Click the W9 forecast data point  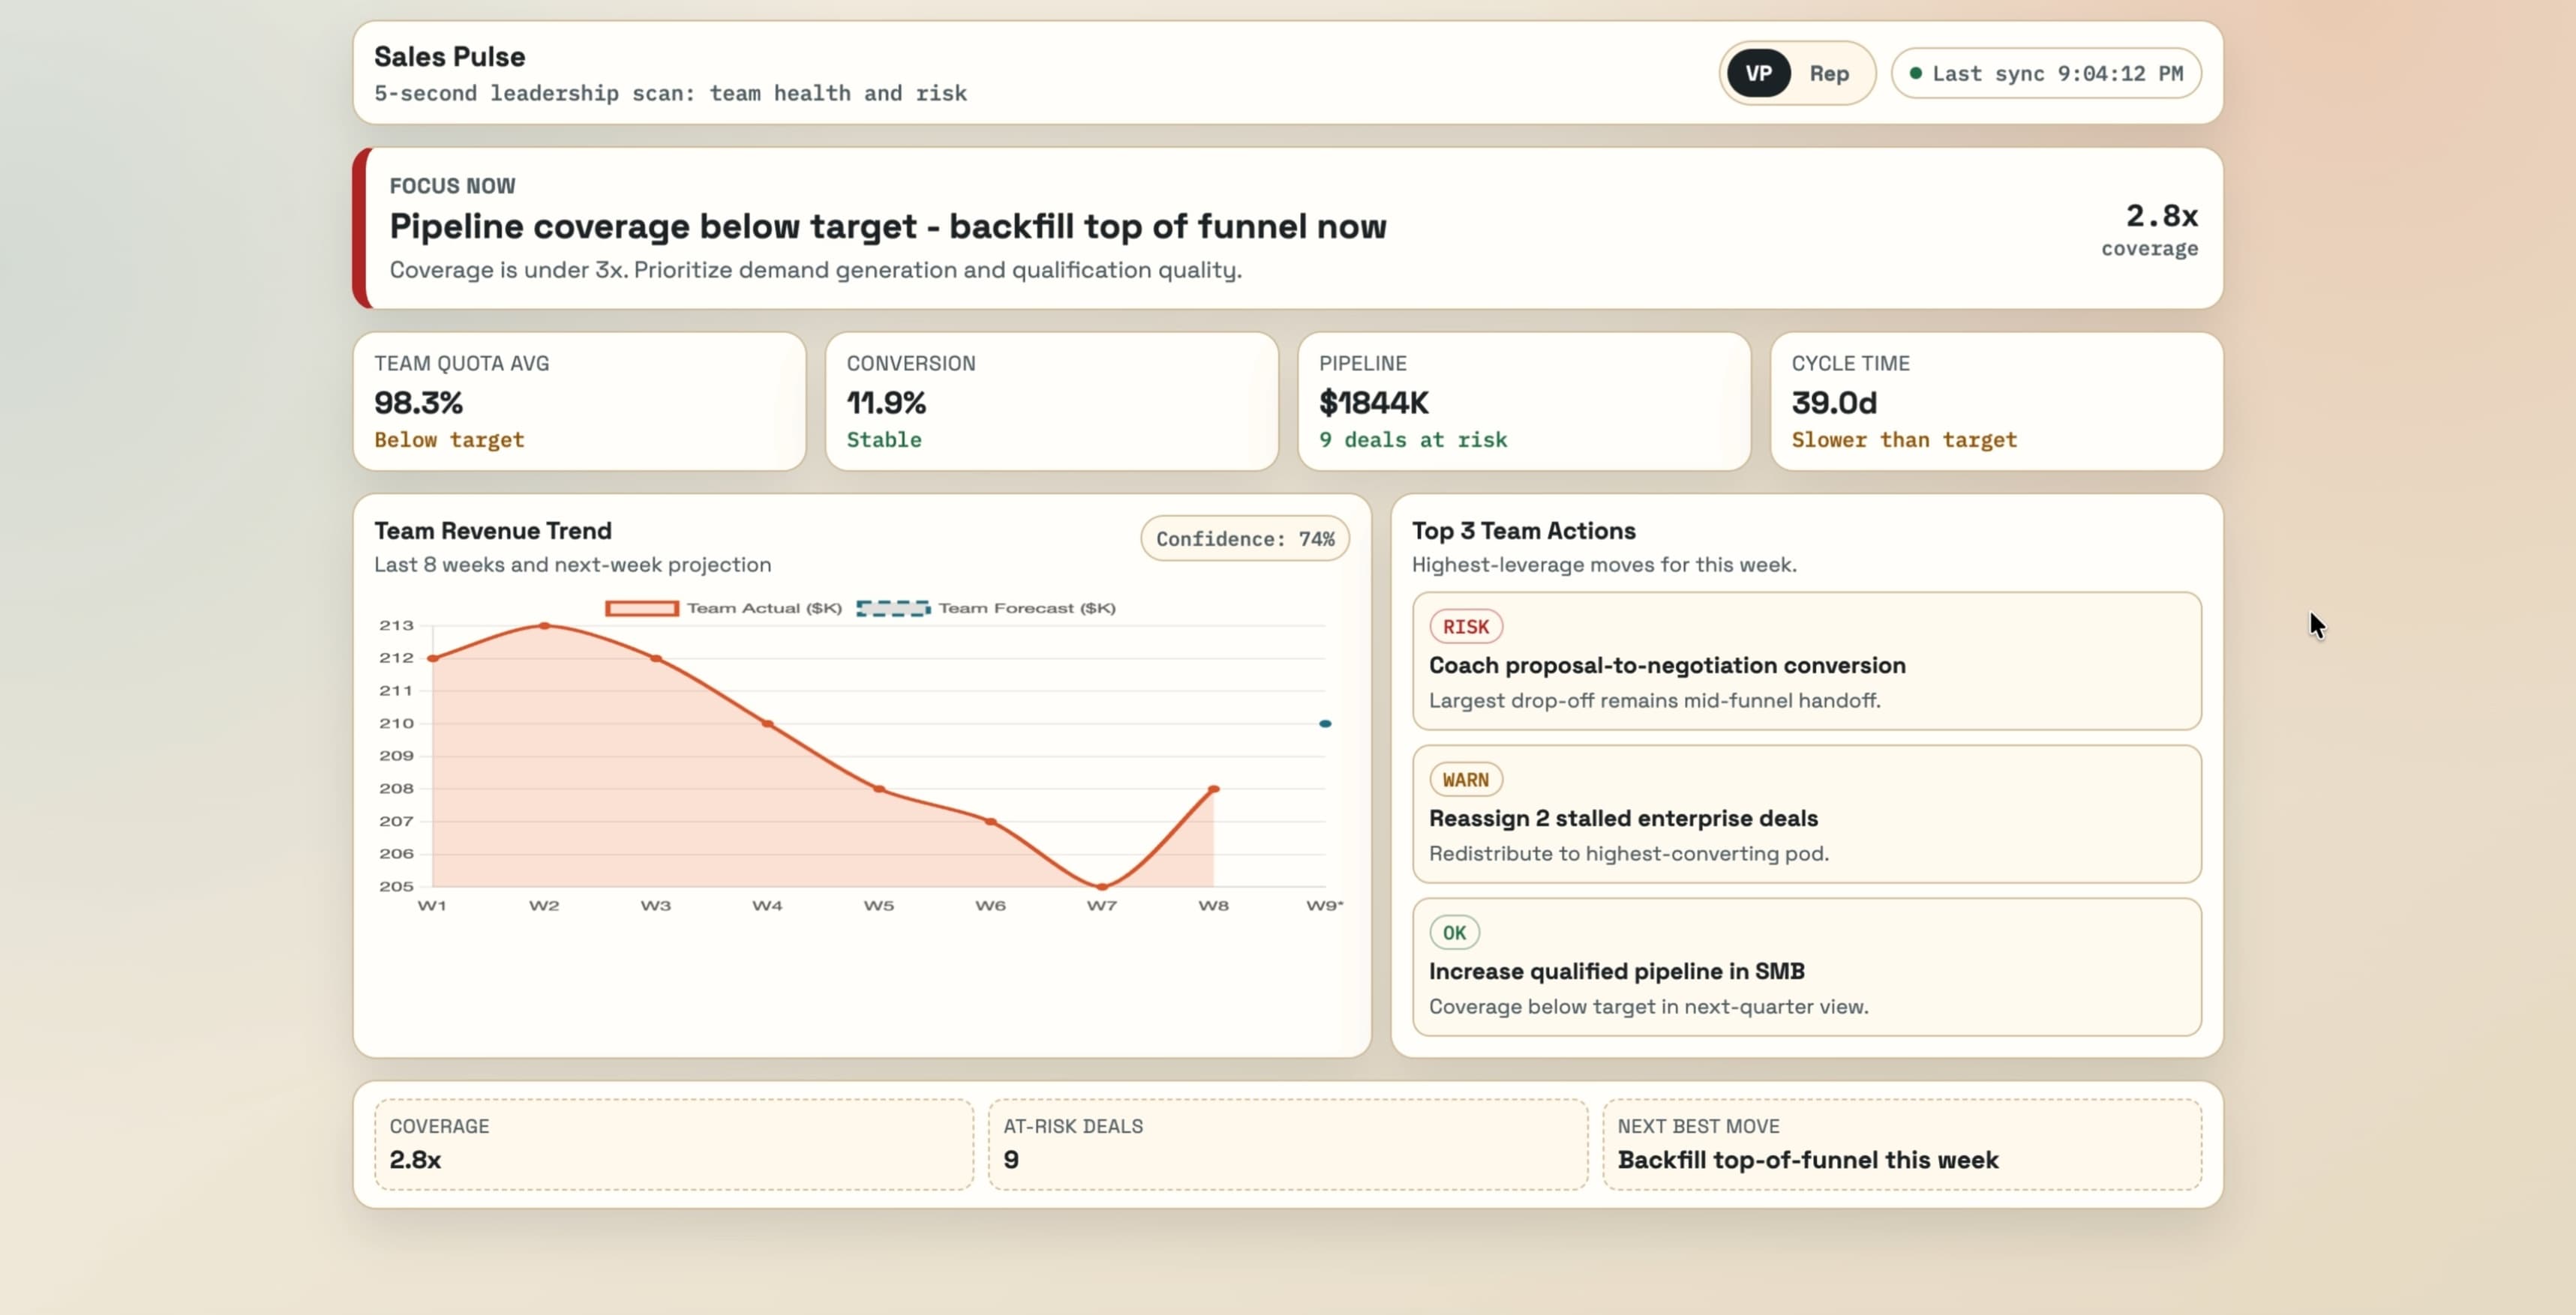[1325, 723]
